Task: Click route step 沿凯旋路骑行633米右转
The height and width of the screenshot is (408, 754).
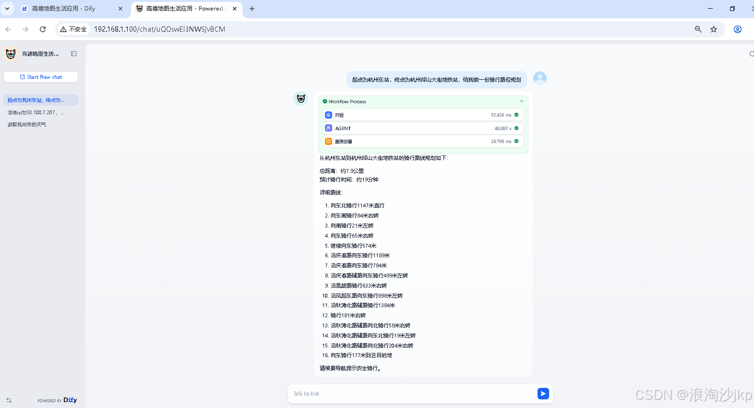Action: point(359,286)
